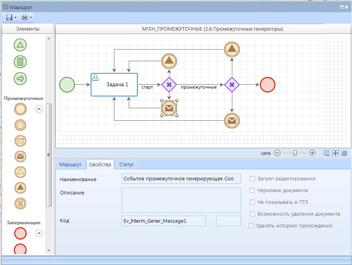Click the gateway after Задача 1
The height and width of the screenshot is (265, 352).
(x=169, y=85)
